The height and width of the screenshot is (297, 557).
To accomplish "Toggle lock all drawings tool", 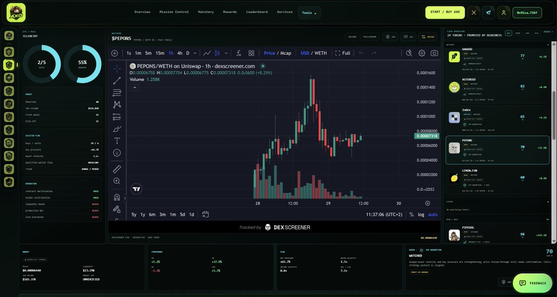I will point(117,209).
